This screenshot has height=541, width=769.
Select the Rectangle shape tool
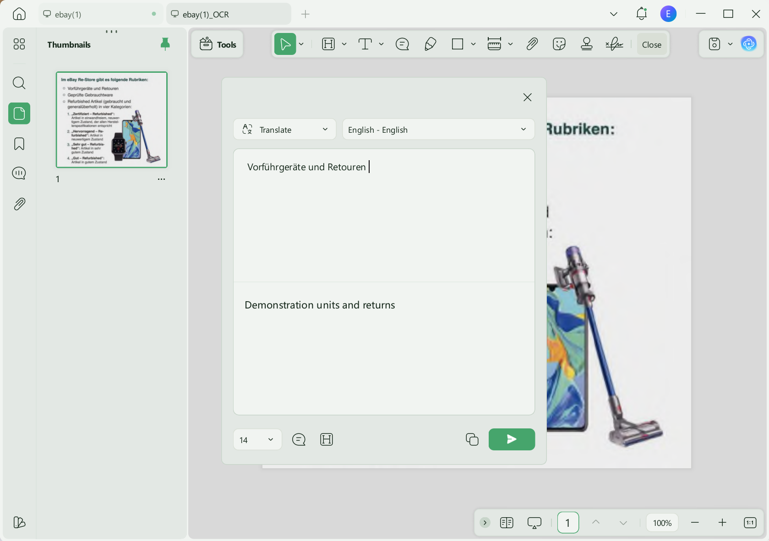458,44
